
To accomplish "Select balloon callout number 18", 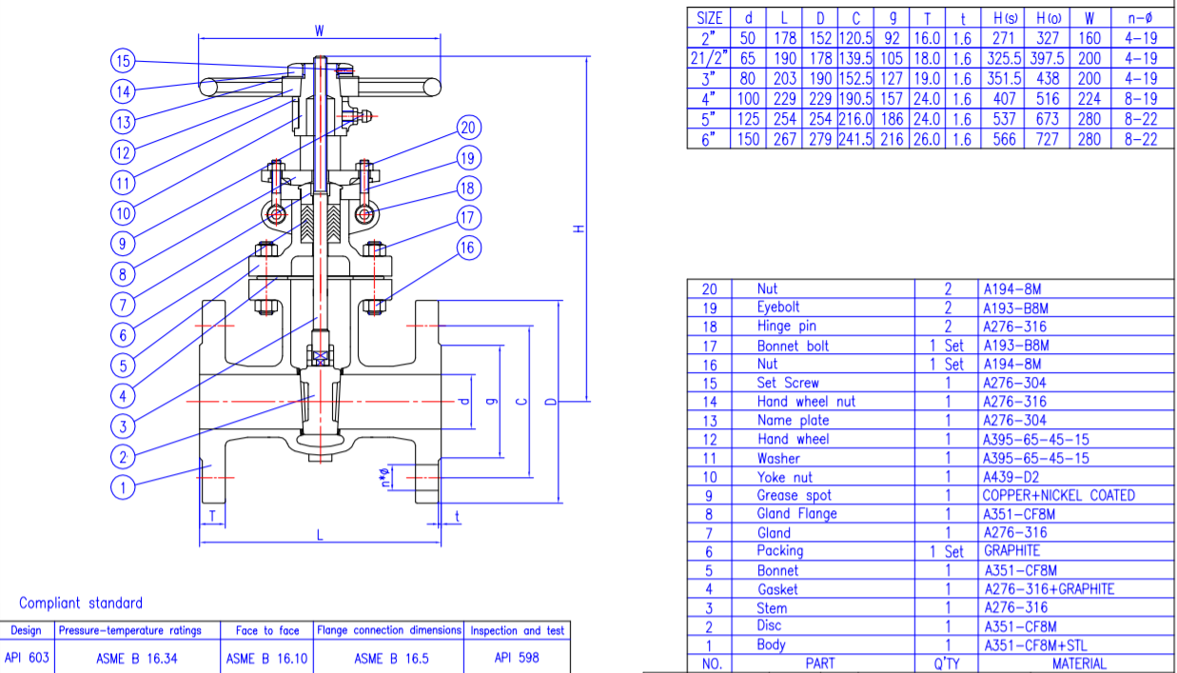I will click(466, 188).
